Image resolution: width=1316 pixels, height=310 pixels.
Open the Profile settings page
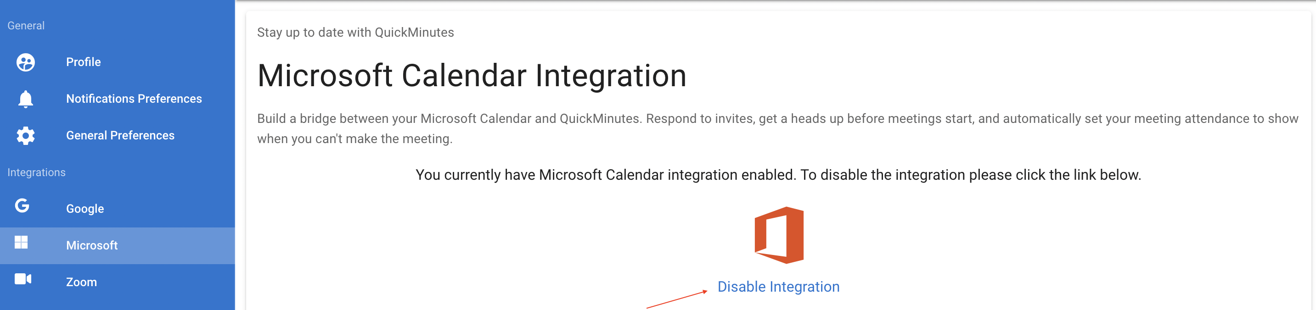click(83, 62)
